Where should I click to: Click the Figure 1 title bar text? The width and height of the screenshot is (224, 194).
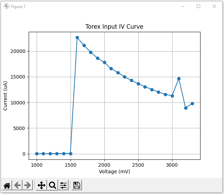pyautogui.click(x=18, y=7)
